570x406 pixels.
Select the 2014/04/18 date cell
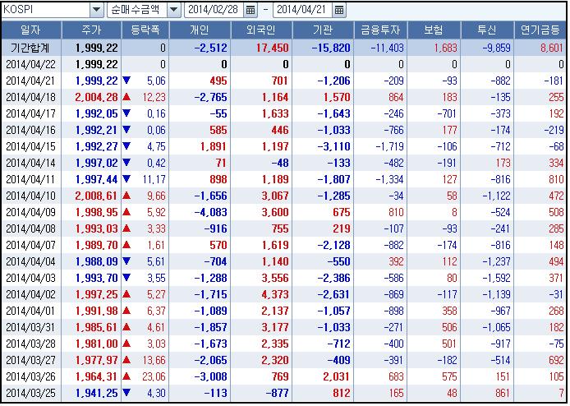pyautogui.click(x=31, y=97)
